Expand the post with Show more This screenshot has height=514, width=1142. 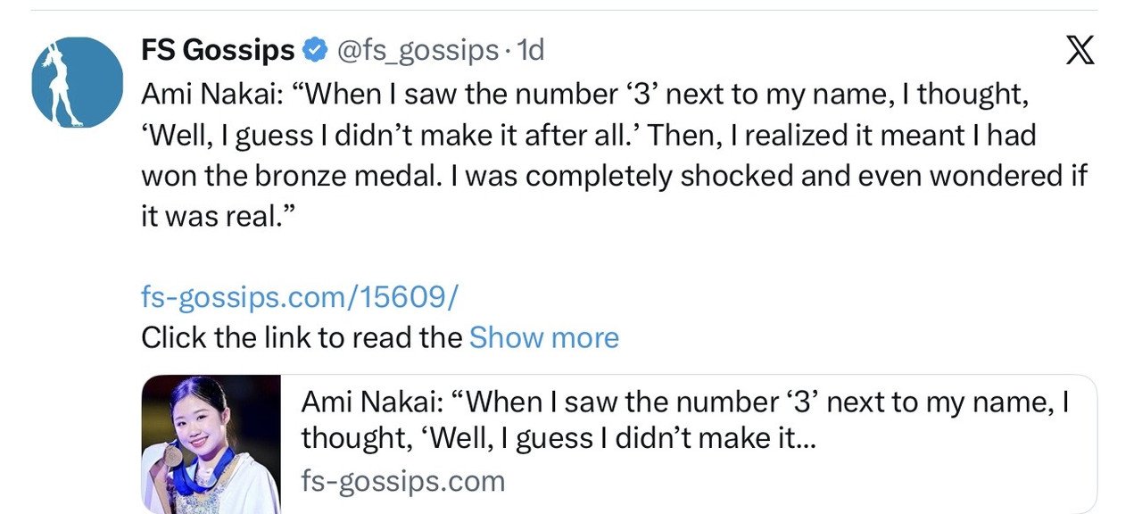(x=543, y=337)
